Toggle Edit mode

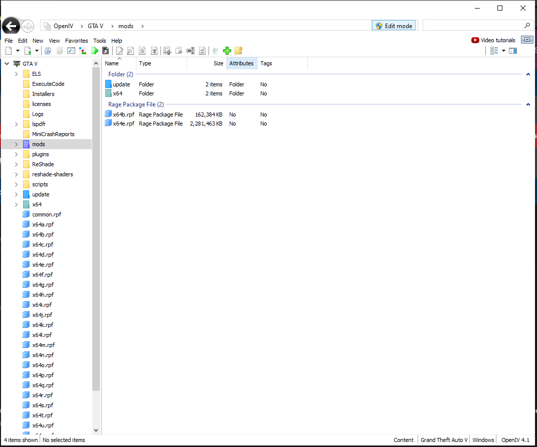[x=394, y=26]
